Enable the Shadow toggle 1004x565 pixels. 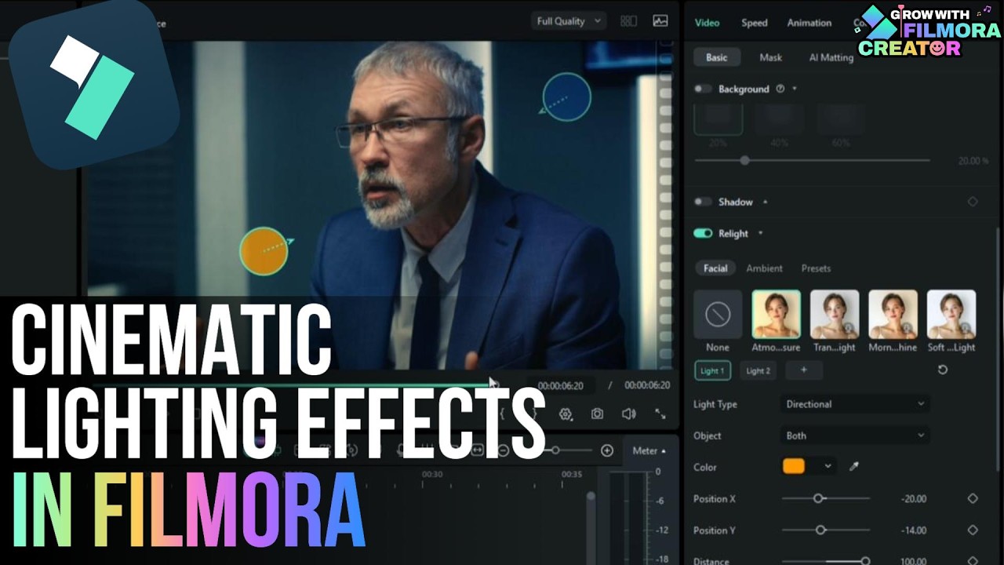click(x=703, y=202)
